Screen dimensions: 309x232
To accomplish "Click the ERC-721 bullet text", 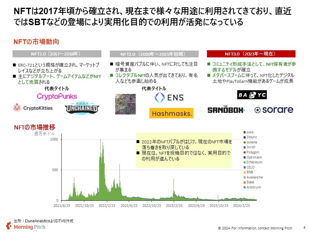I will click(x=59, y=68).
